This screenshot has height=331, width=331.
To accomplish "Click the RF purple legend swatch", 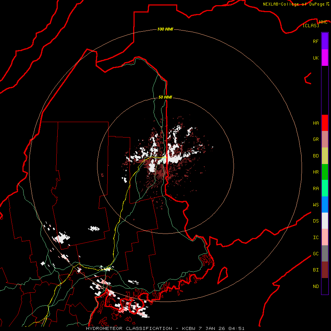I will [x=325, y=41].
